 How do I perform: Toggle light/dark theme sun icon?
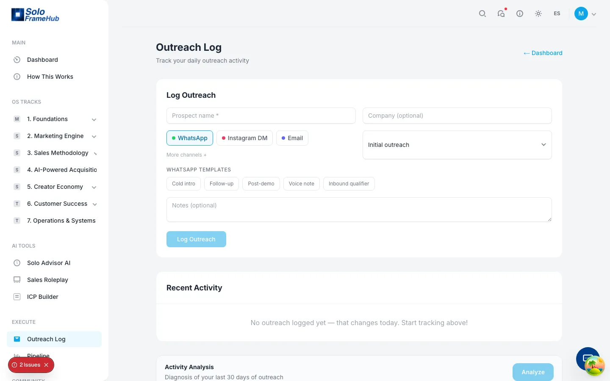[x=538, y=14]
